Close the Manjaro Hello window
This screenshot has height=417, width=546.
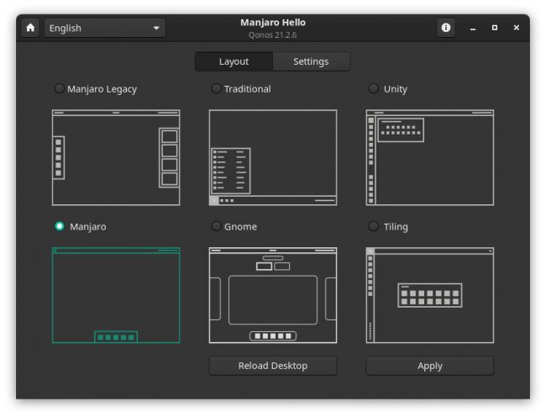point(517,28)
